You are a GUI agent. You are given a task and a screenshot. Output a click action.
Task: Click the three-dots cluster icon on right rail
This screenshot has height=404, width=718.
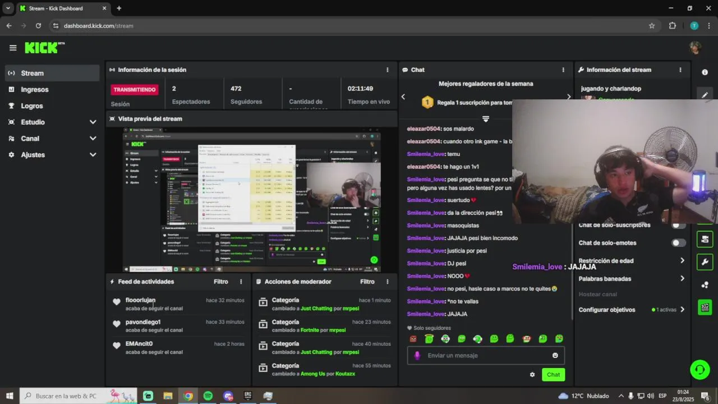click(x=705, y=284)
